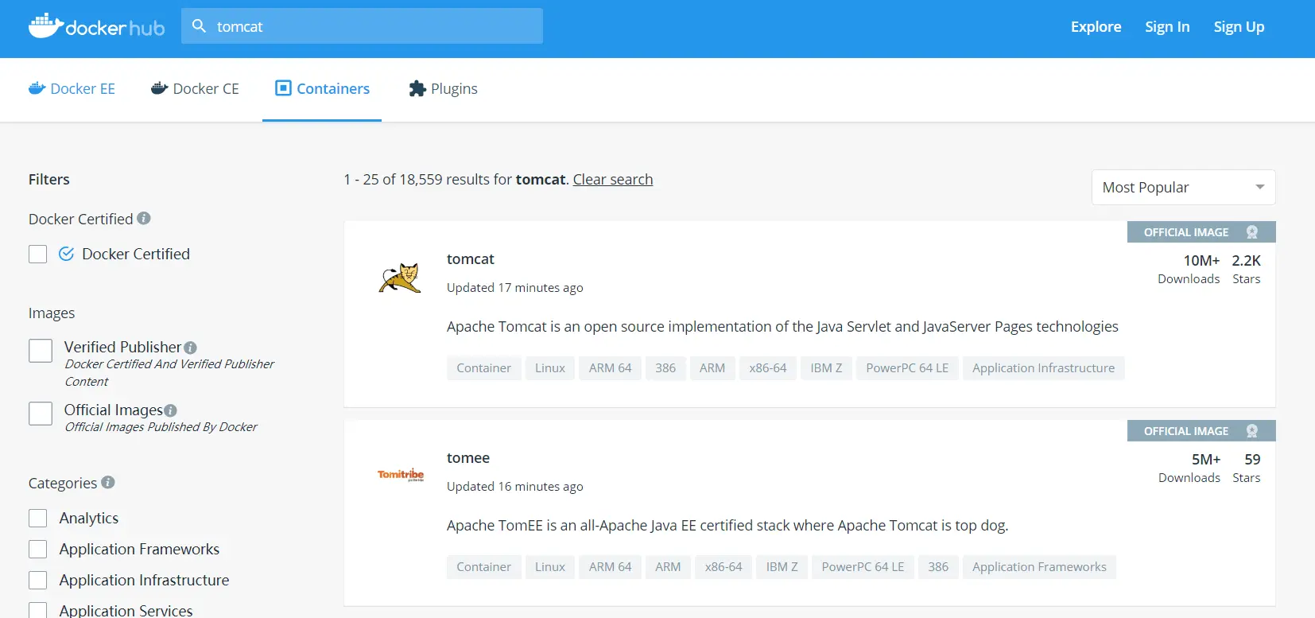Check the Verified Publisher filter
Image resolution: width=1315 pixels, height=618 pixels.
(41, 351)
